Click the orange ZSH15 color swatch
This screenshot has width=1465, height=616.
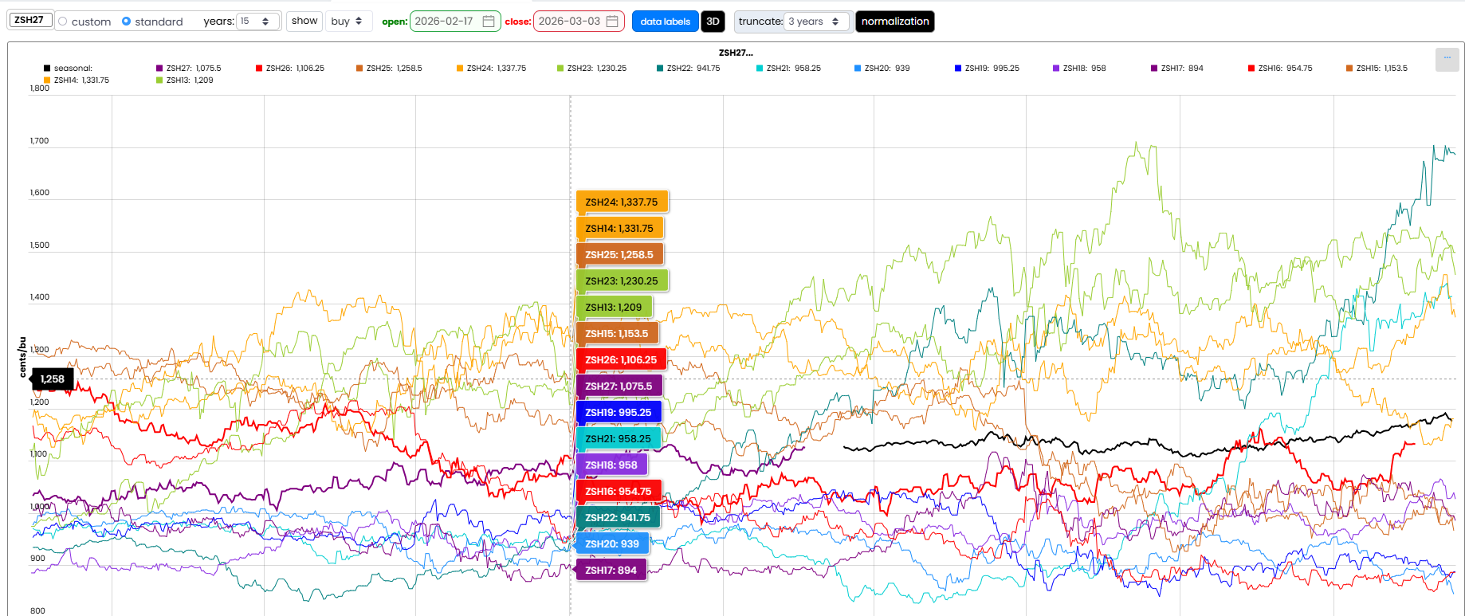click(x=1351, y=69)
